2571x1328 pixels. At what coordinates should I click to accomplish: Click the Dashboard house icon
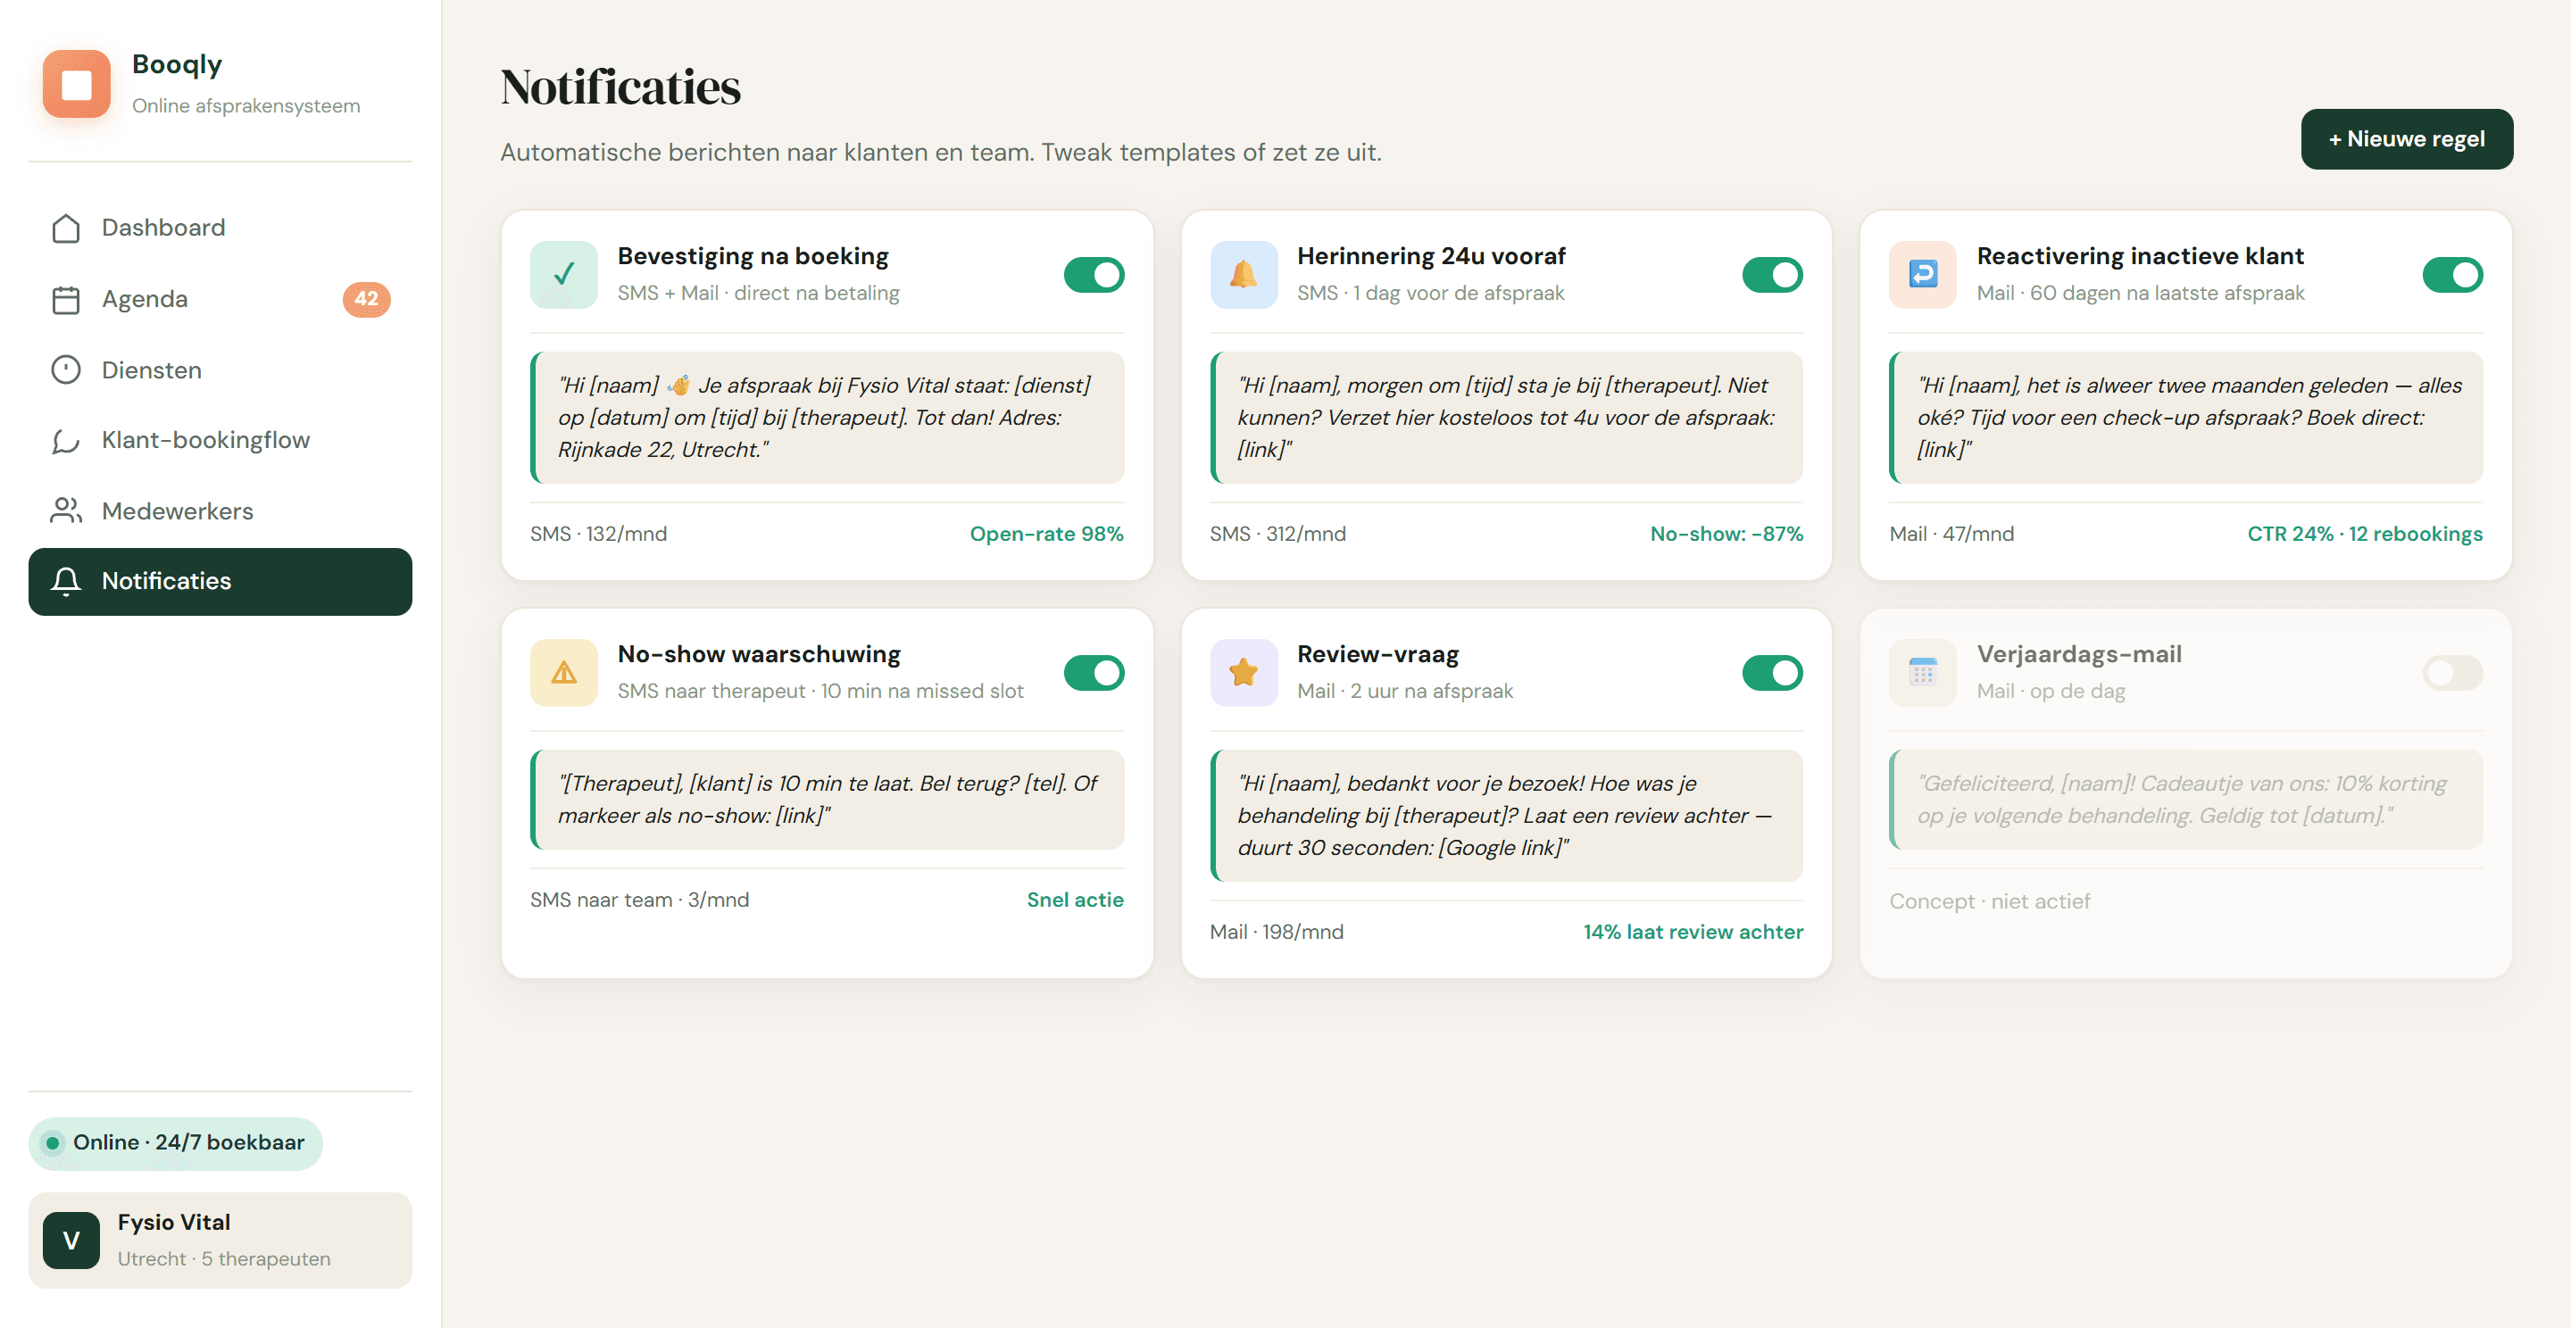tap(66, 228)
